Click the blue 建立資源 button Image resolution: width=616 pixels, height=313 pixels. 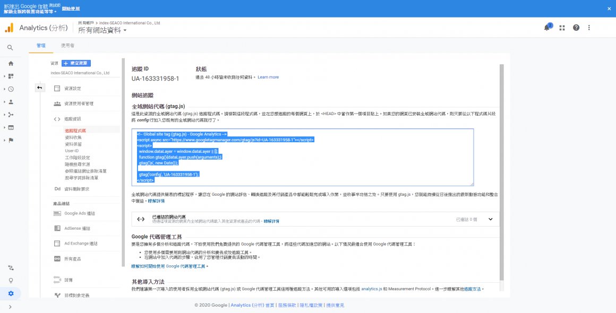pyautogui.click(x=76, y=63)
